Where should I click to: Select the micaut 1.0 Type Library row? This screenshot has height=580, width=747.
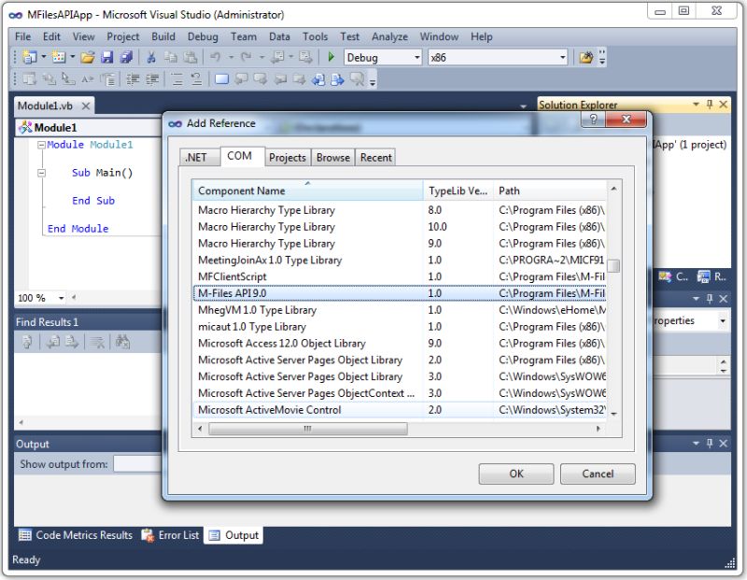(x=400, y=327)
